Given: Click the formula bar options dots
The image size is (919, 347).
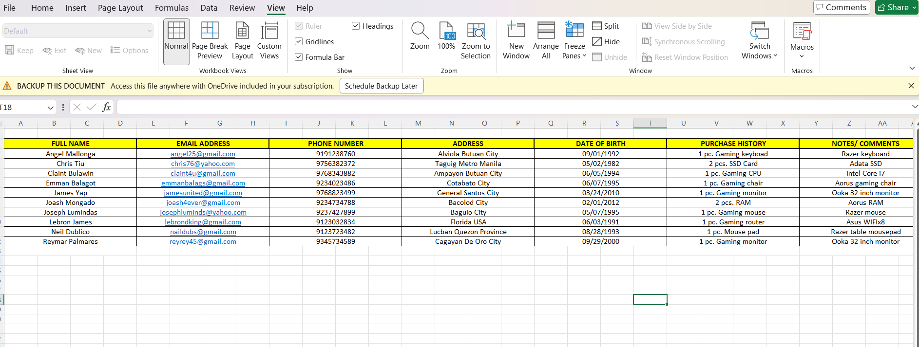Looking at the screenshot, I should pos(63,107).
